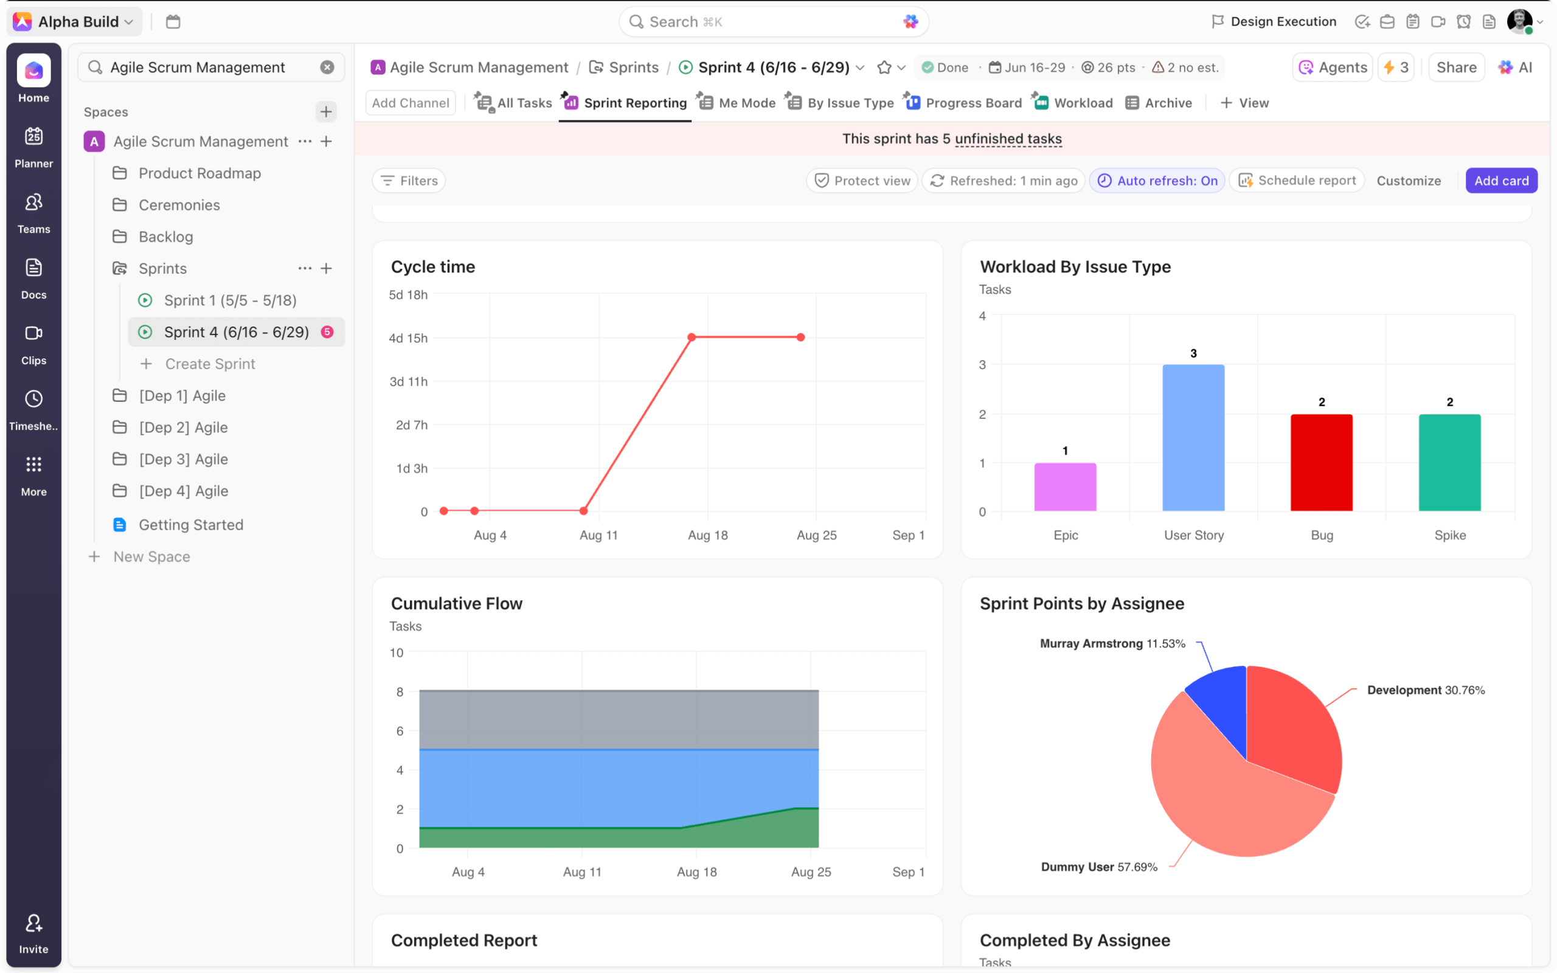Click the add Space plus icon

tap(326, 112)
